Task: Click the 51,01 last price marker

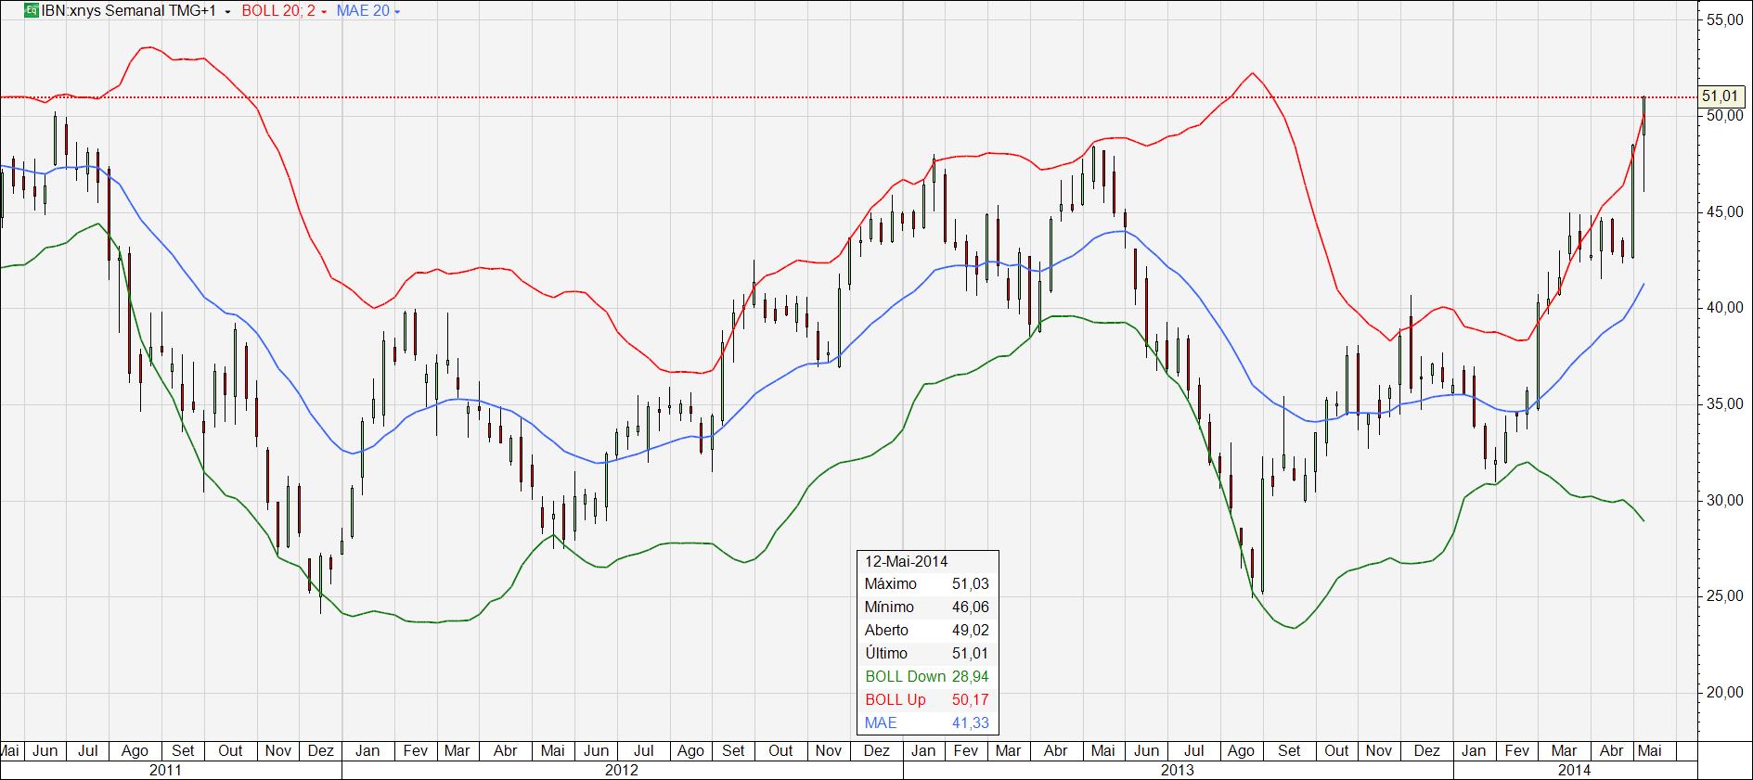Action: 1721,96
